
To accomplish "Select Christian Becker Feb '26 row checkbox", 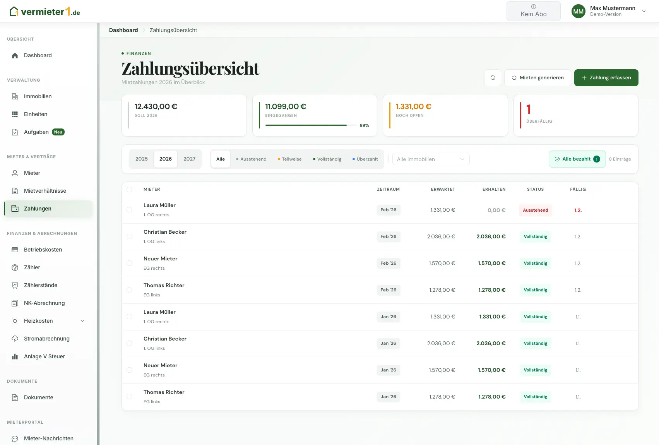I will pos(129,236).
